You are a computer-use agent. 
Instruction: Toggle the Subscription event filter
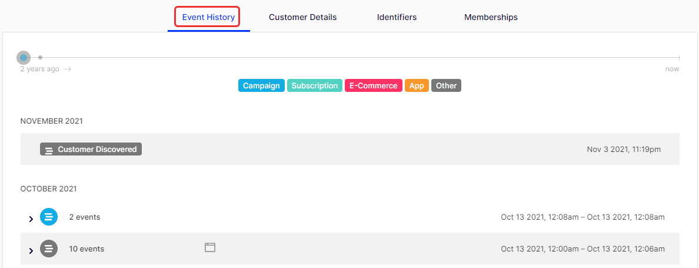coord(315,85)
